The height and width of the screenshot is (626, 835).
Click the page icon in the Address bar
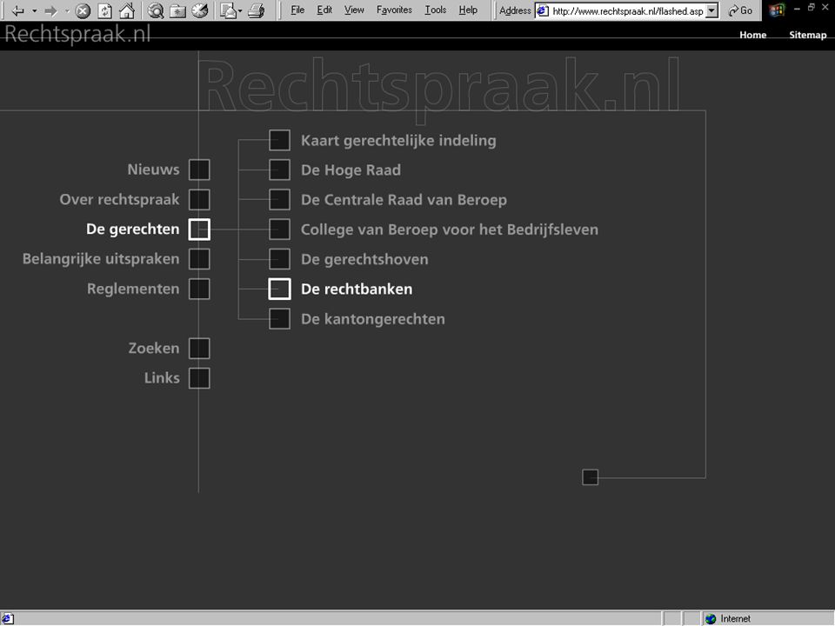click(x=543, y=10)
